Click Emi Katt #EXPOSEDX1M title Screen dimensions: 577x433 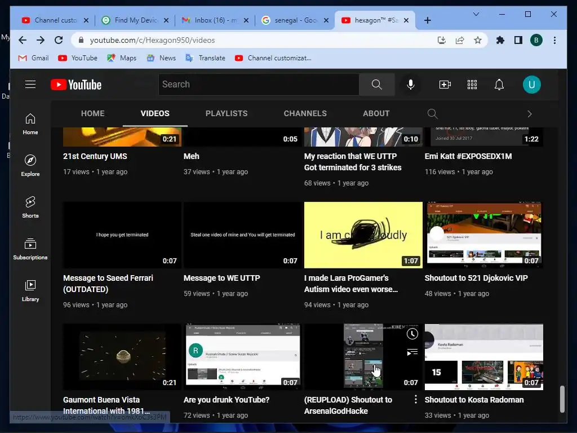click(x=468, y=156)
